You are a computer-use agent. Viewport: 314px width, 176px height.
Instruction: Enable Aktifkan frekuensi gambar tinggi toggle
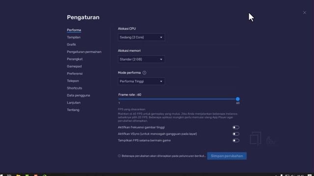point(235,127)
